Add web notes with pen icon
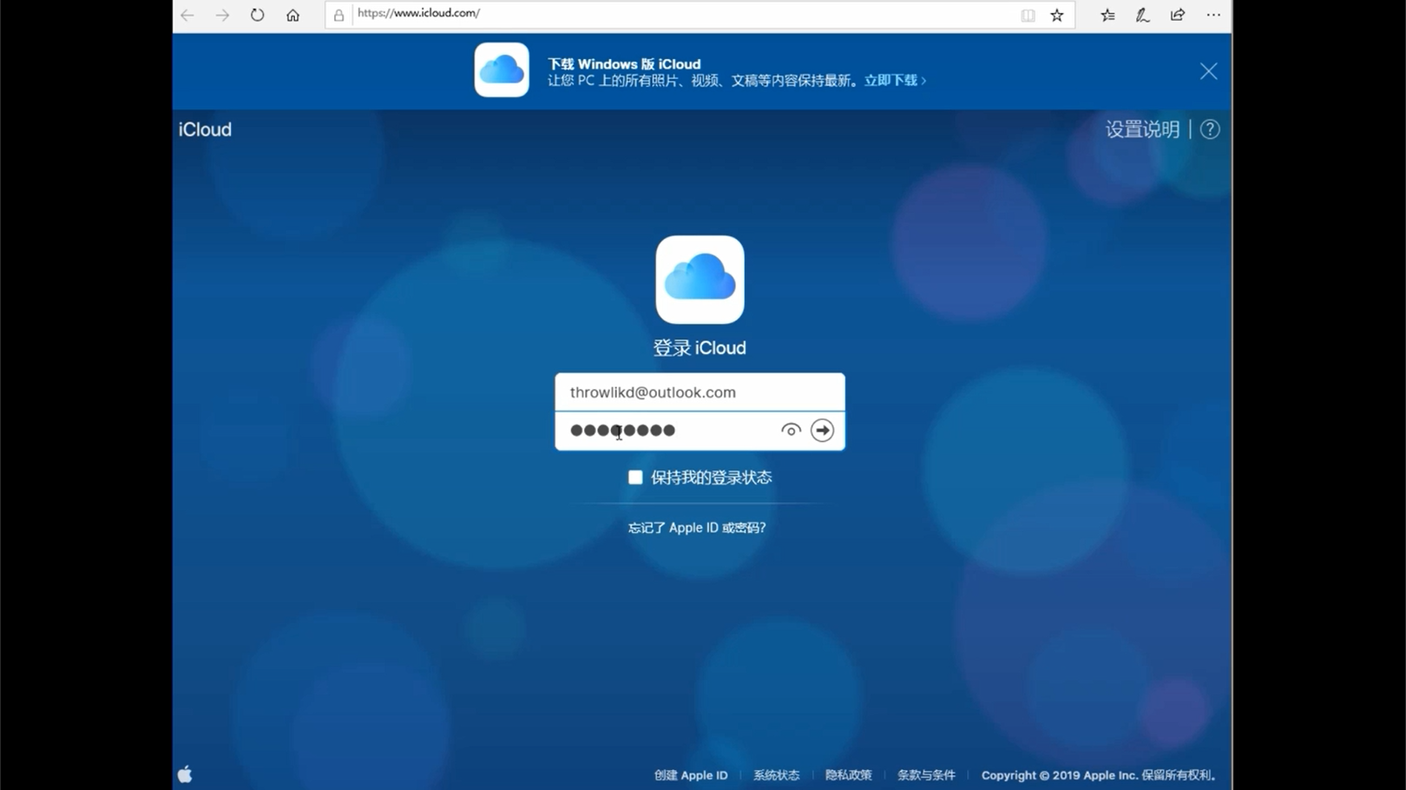Viewport: 1406px width, 790px height. [1143, 15]
